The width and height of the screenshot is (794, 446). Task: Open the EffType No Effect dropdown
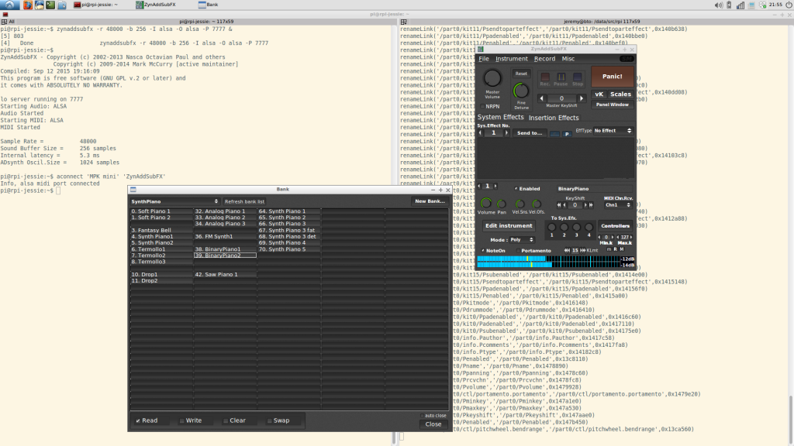click(x=613, y=130)
